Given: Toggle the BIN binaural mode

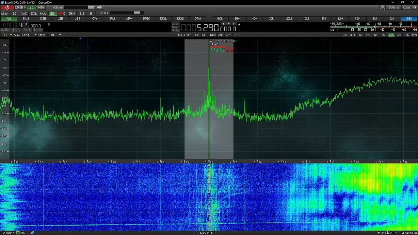Looking at the screenshot, I should click(x=189, y=35).
